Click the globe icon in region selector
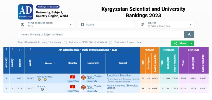This screenshot has height=100, width=212. point(23,24)
